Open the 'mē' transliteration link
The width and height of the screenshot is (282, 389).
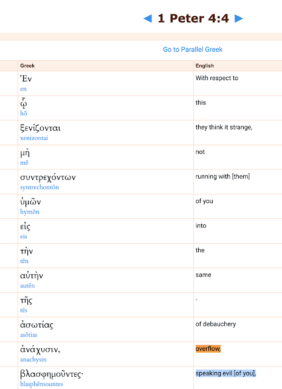point(24,162)
